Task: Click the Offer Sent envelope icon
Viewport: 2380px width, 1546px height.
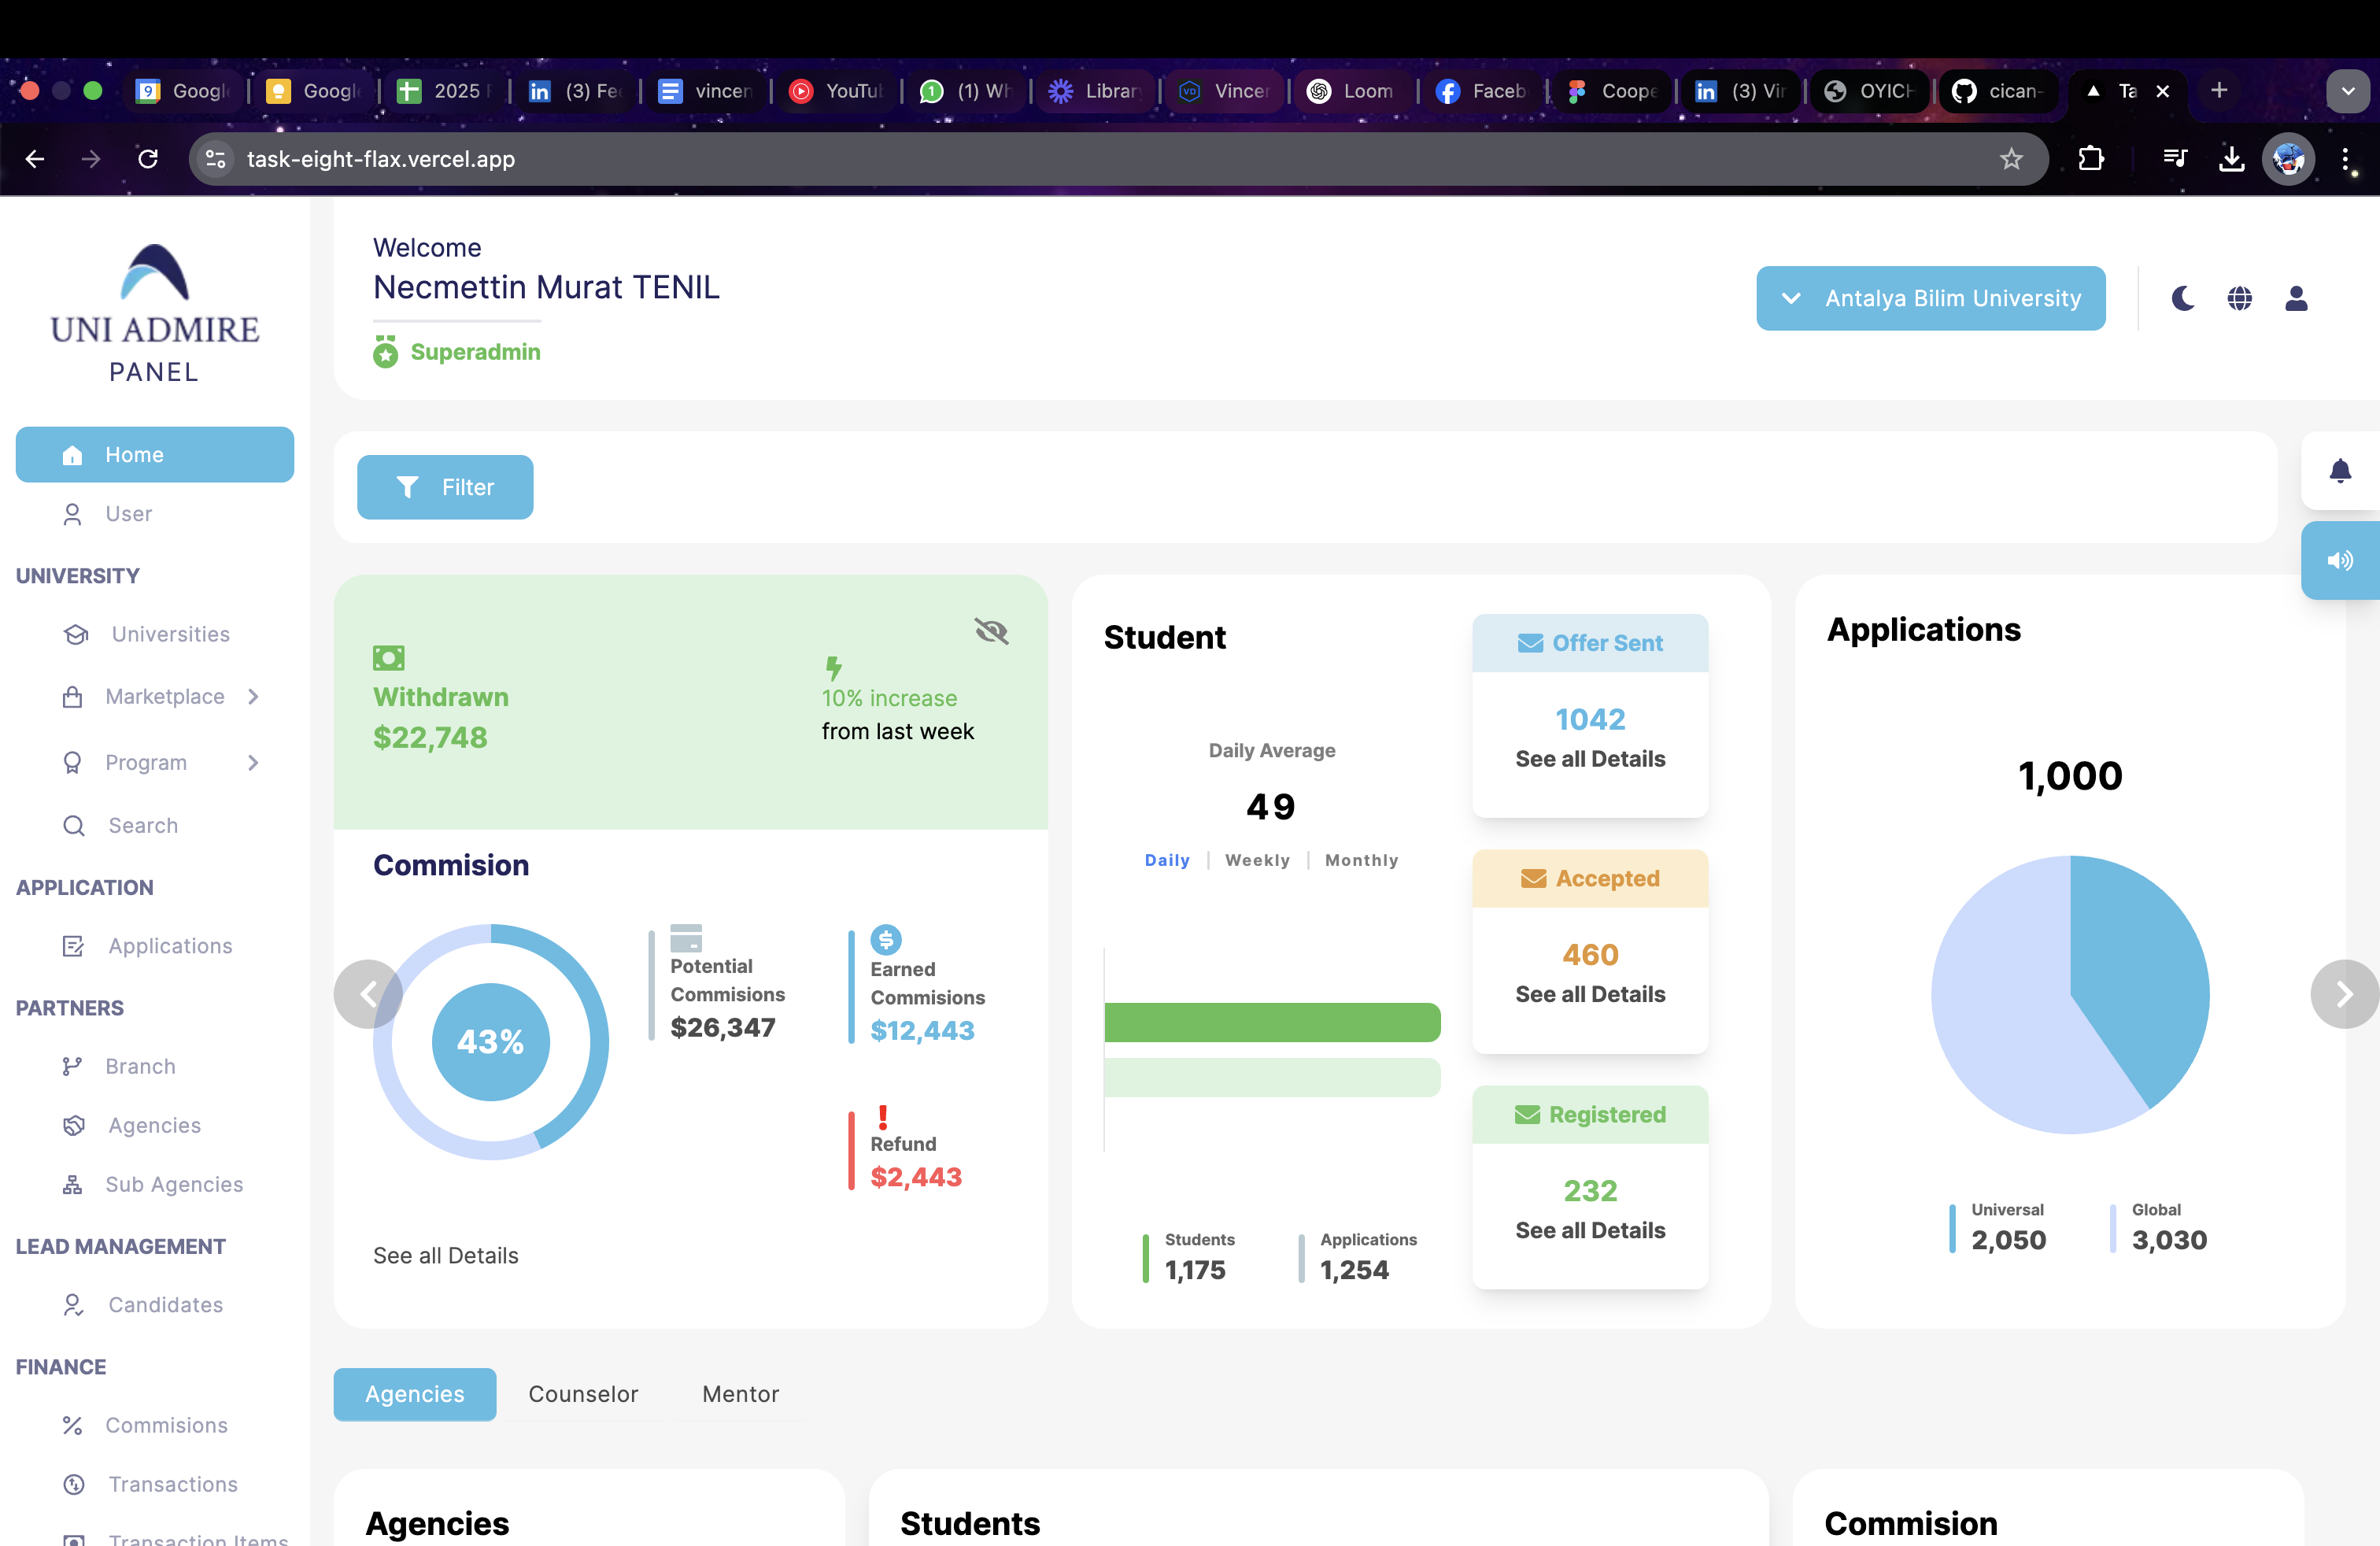Action: pos(1530,643)
